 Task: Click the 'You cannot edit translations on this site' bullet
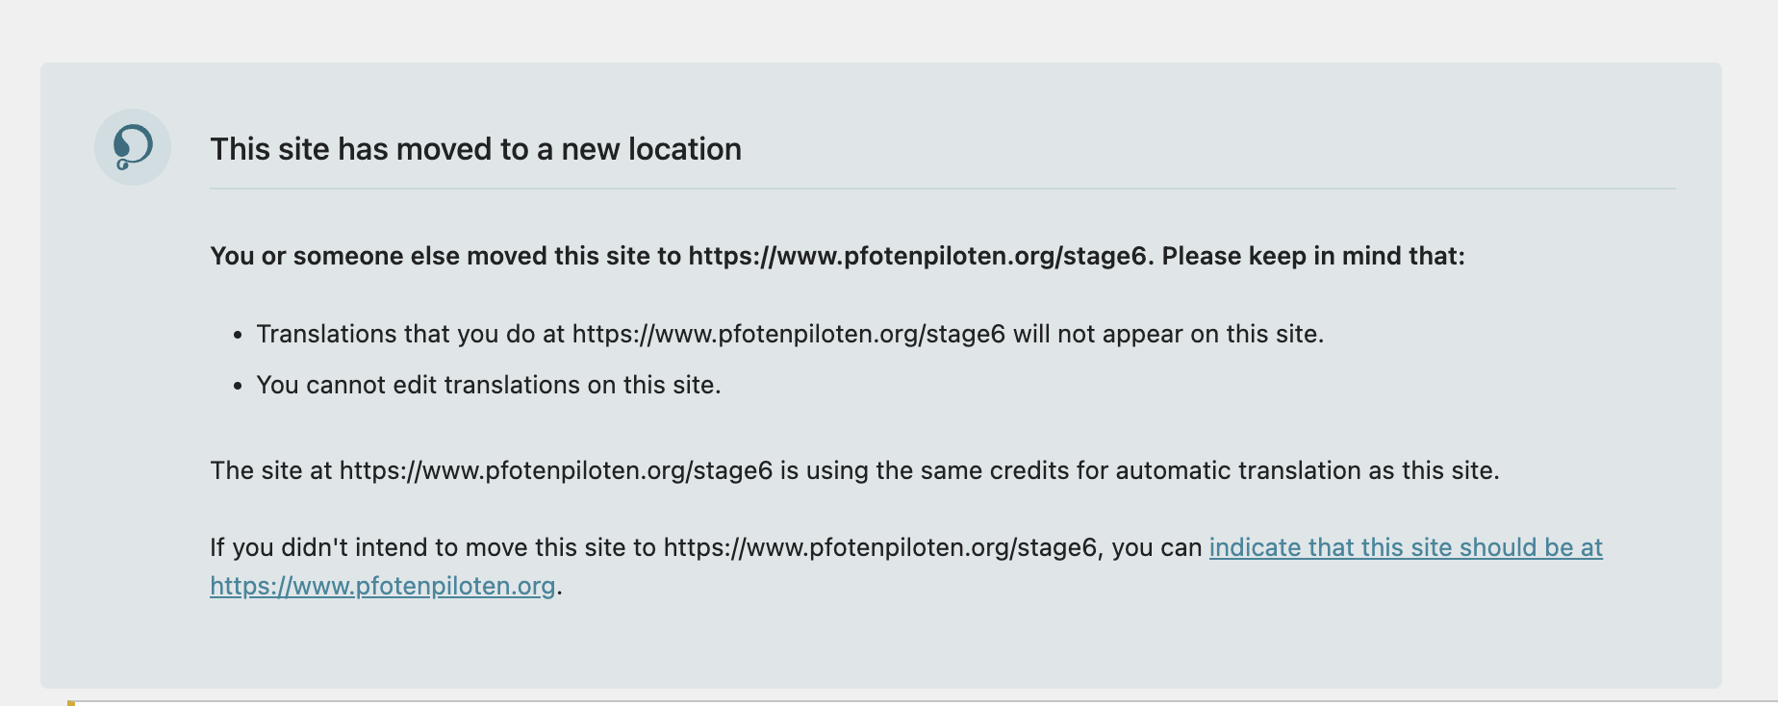coord(489,385)
